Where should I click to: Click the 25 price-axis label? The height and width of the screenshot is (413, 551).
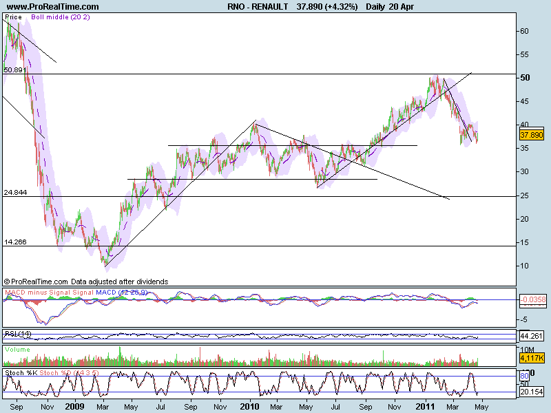point(524,195)
